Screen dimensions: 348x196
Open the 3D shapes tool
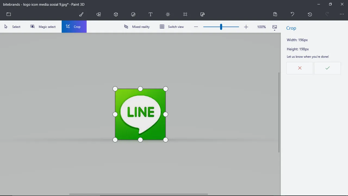[116, 14]
